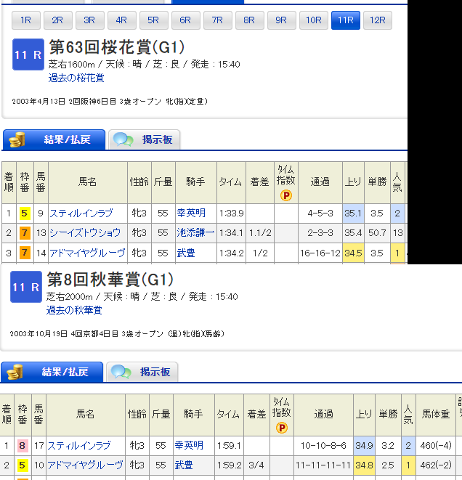Click the coins icon on lower 結果/払戻 tab
462x480 pixels.
(x=15, y=372)
